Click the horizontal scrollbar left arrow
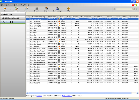The width and height of the screenshot is (139, 100). click(x=27, y=93)
